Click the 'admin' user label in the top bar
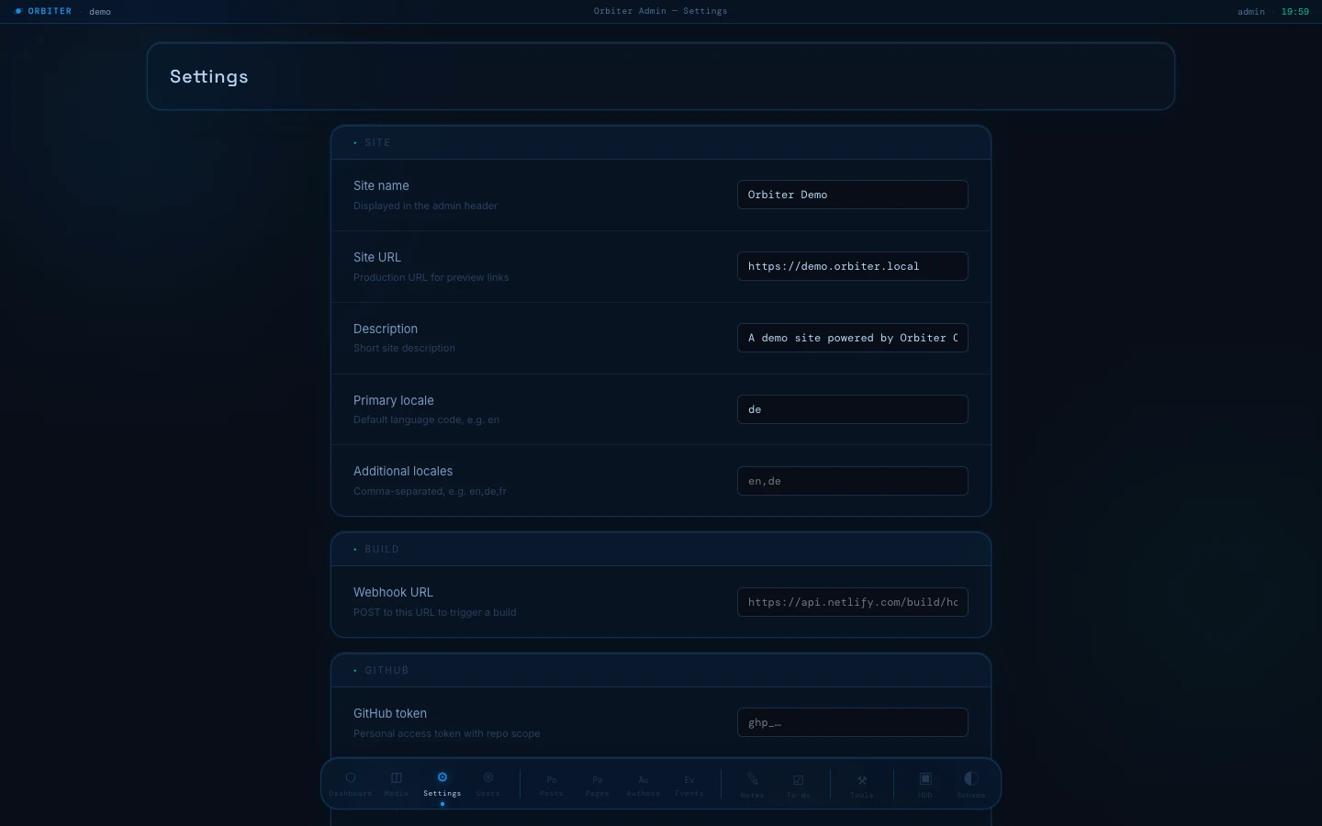Screen dimensions: 1322x826 click(x=1251, y=12)
